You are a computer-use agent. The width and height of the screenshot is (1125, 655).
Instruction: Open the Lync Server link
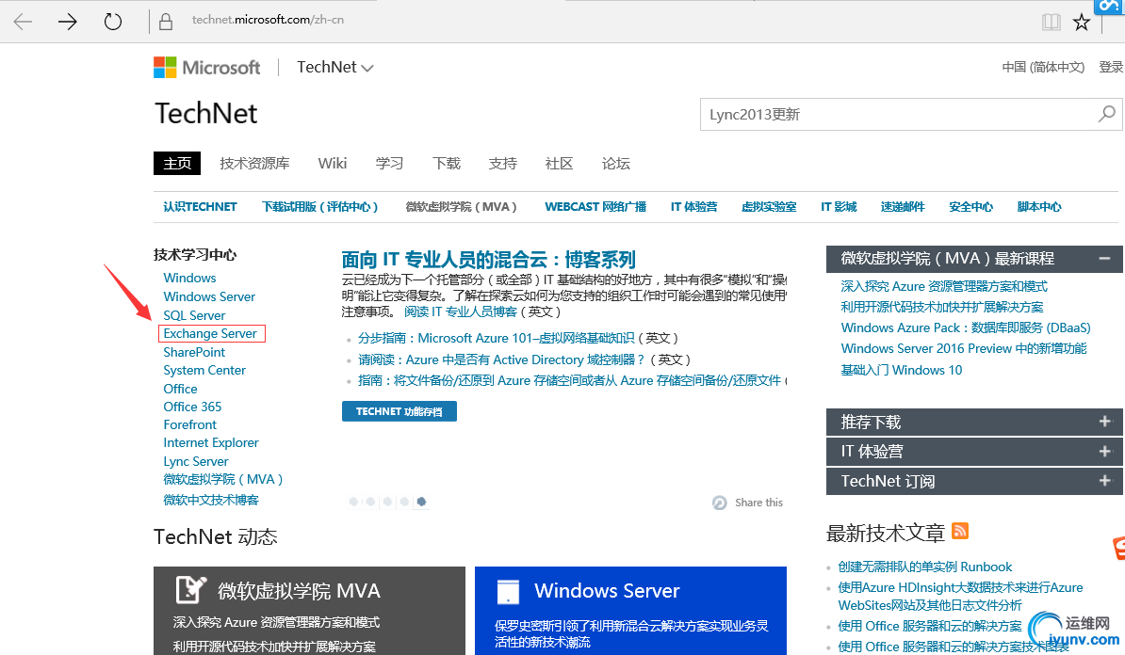(196, 461)
